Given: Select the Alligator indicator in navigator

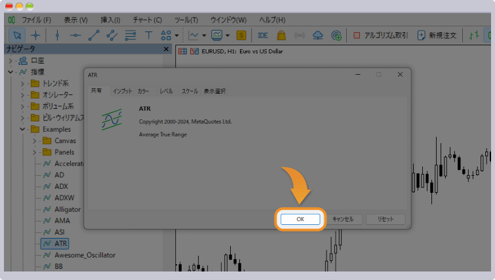Looking at the screenshot, I should 68,209.
